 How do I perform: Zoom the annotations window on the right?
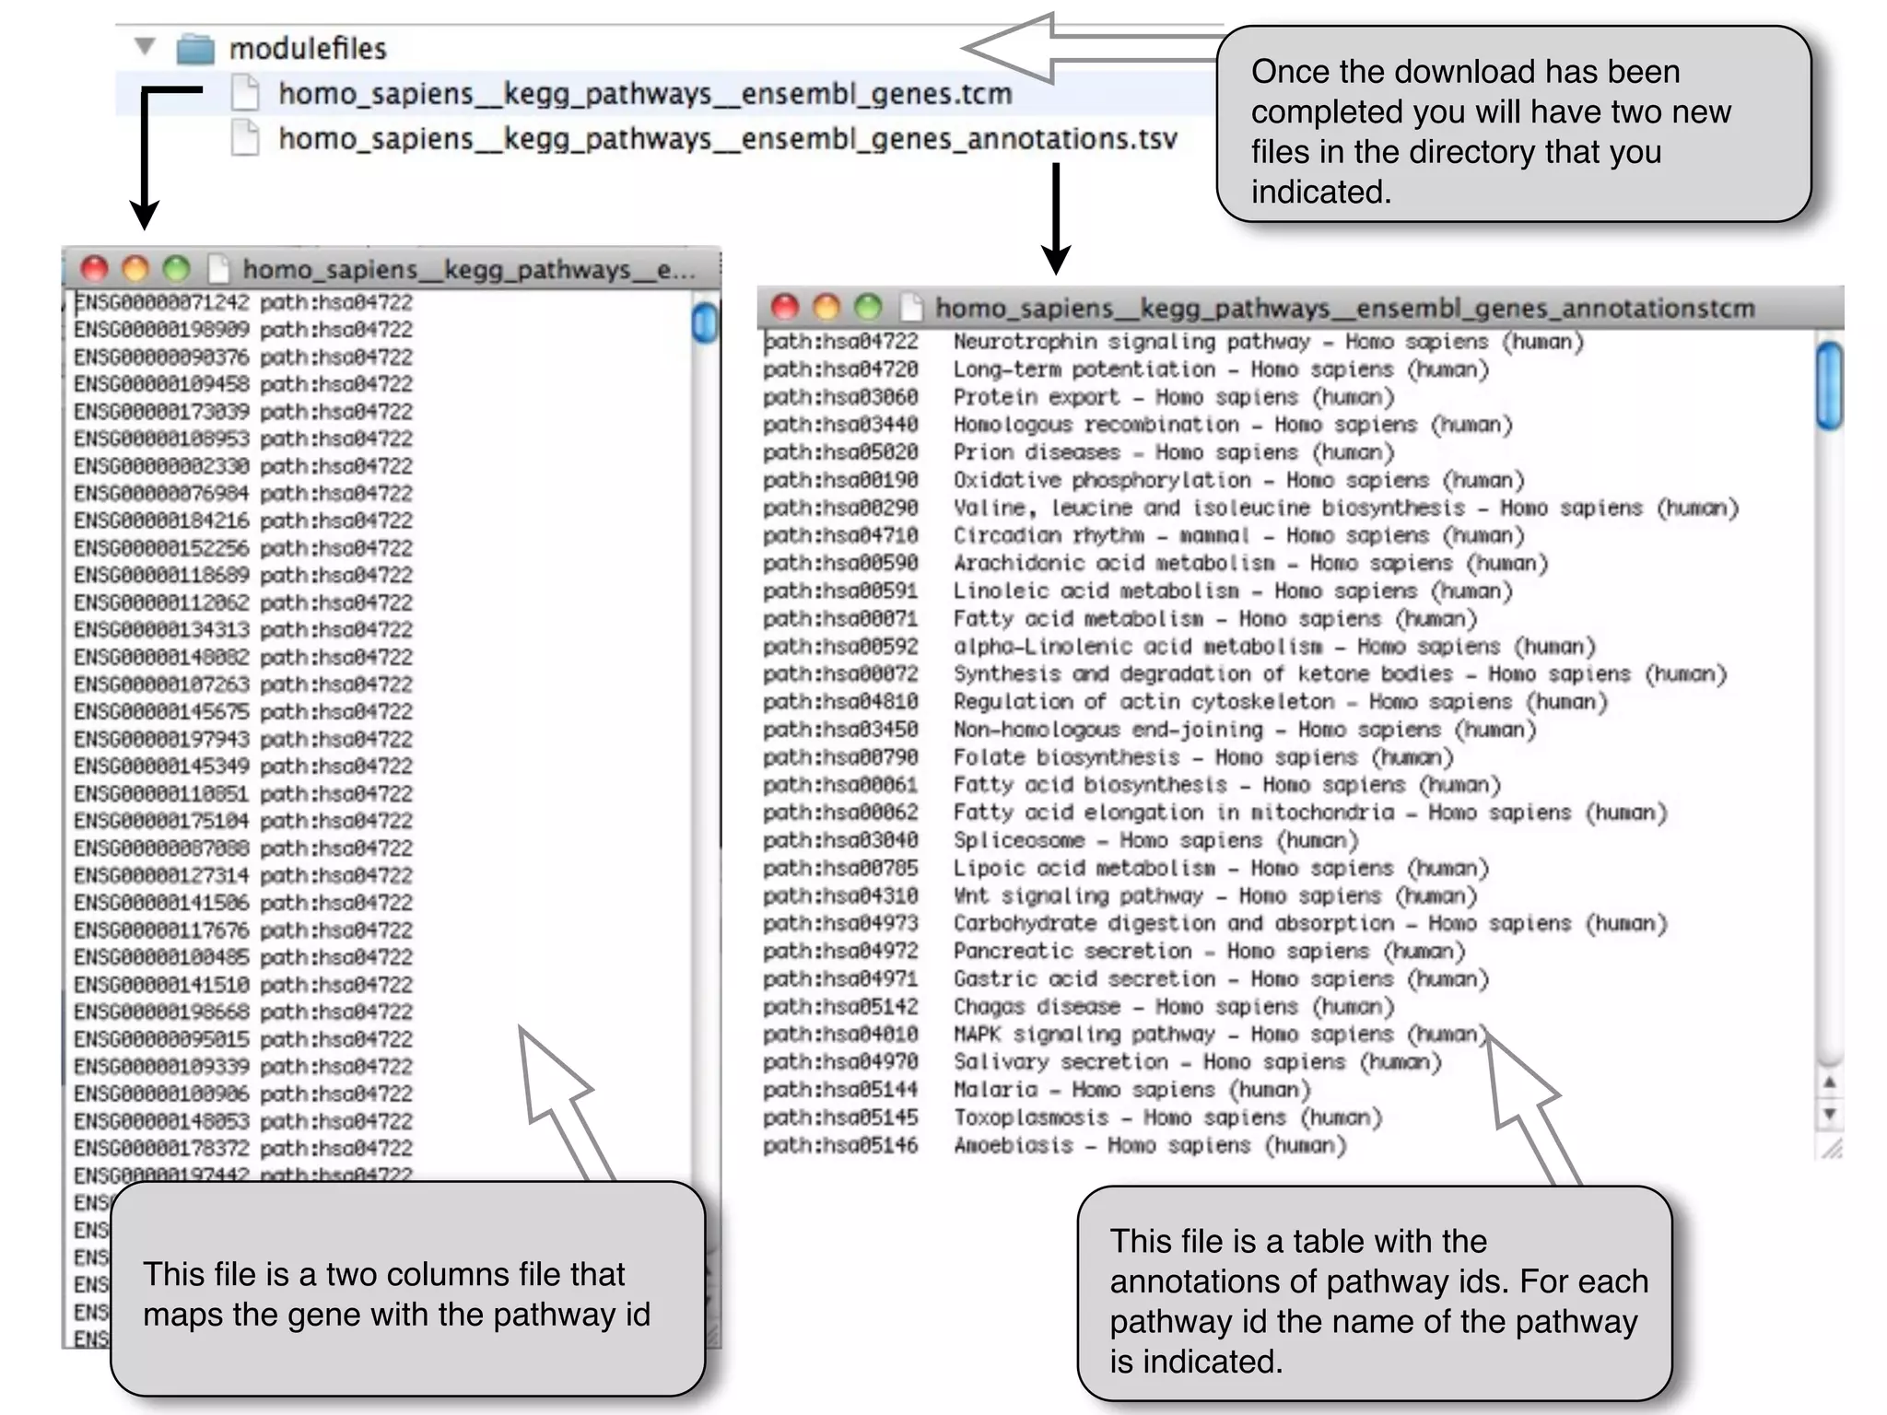click(868, 307)
